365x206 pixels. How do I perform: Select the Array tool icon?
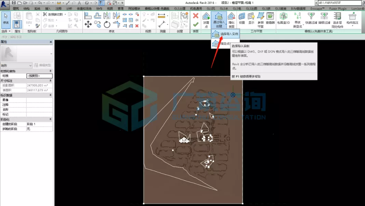pyautogui.click(x=125, y=20)
